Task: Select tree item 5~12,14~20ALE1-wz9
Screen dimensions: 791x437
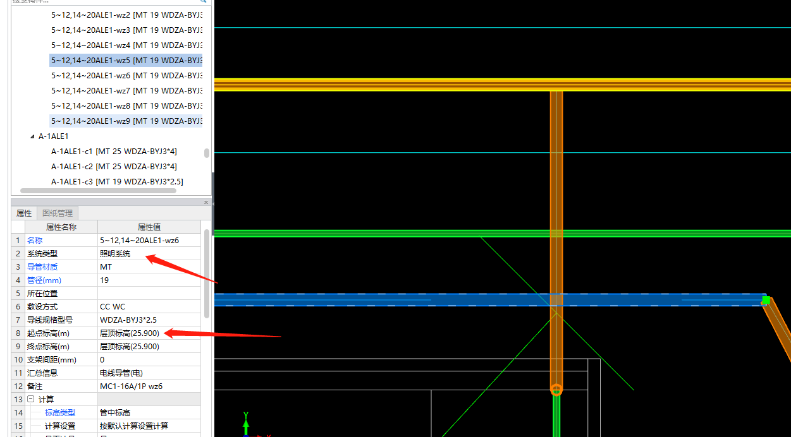Action: point(126,121)
